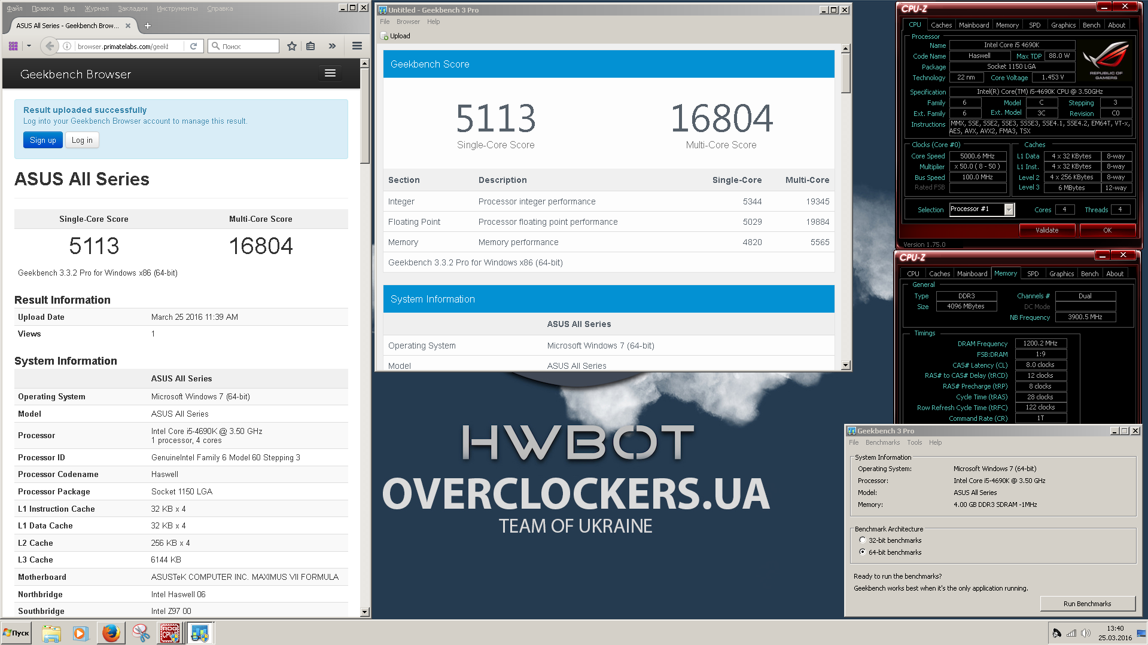Viewport: 1148px width, 645px height.
Task: Click the Firefox page vertical scrollbar thumb
Action: (365, 115)
